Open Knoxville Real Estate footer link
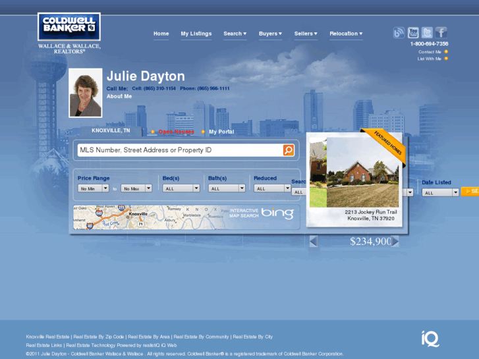 coord(47,337)
